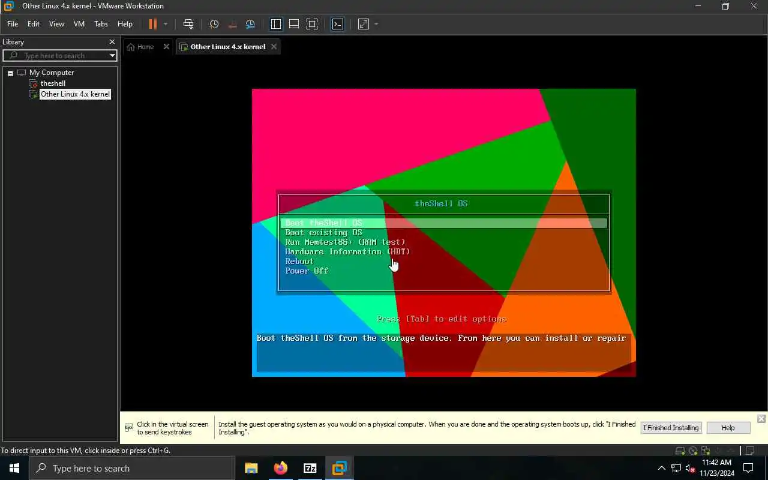Click the Help button in install bar
The image size is (768, 480).
click(x=728, y=428)
